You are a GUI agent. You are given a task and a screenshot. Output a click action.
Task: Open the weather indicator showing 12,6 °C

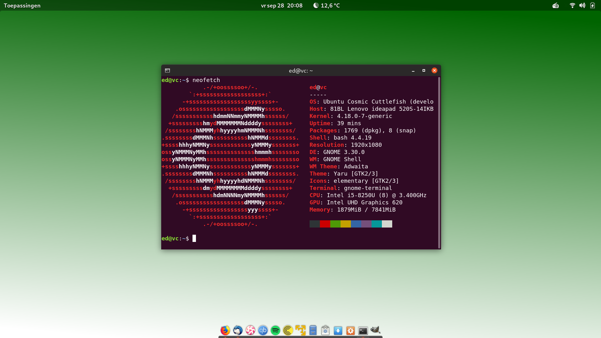(326, 5)
